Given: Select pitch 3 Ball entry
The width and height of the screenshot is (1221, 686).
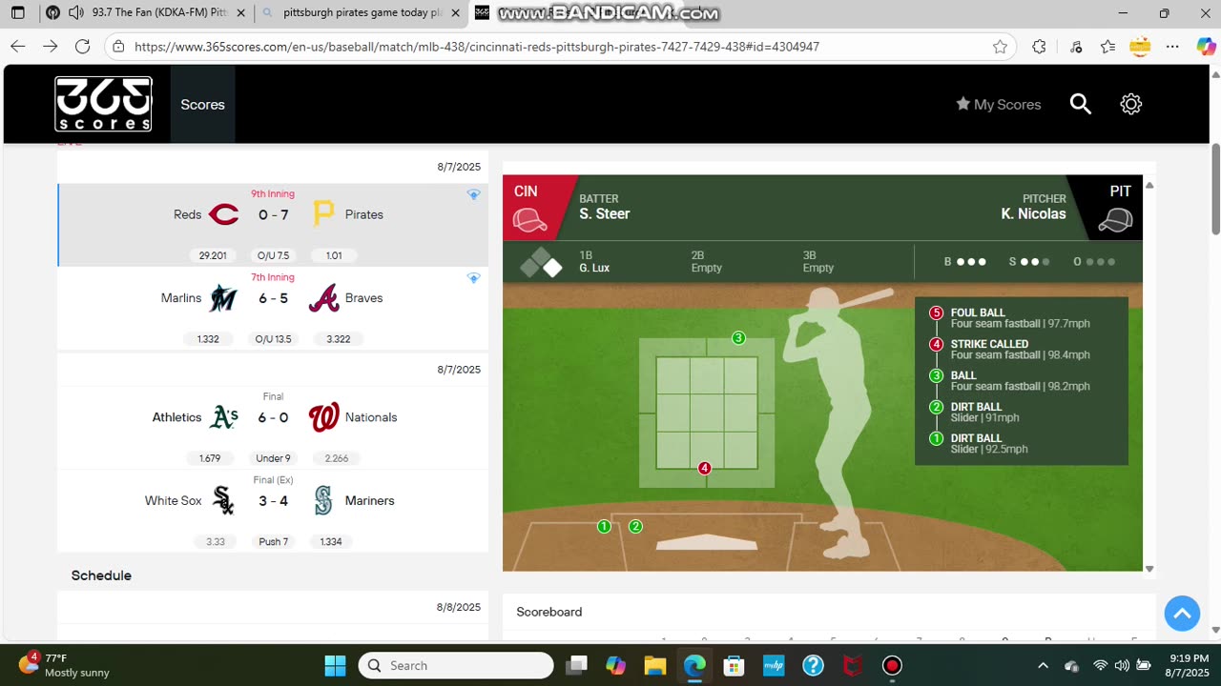Looking at the screenshot, I should 1021,381.
